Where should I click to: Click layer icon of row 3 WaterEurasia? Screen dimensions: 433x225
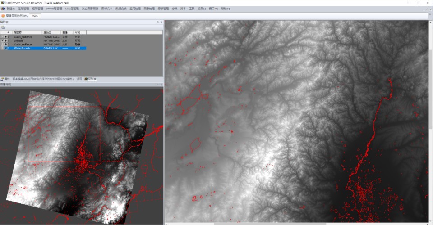click(x=6, y=48)
